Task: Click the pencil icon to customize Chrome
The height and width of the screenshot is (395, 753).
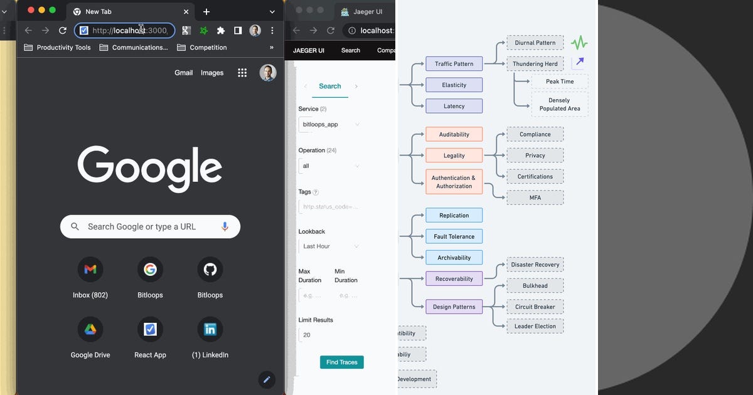Action: coord(267,379)
